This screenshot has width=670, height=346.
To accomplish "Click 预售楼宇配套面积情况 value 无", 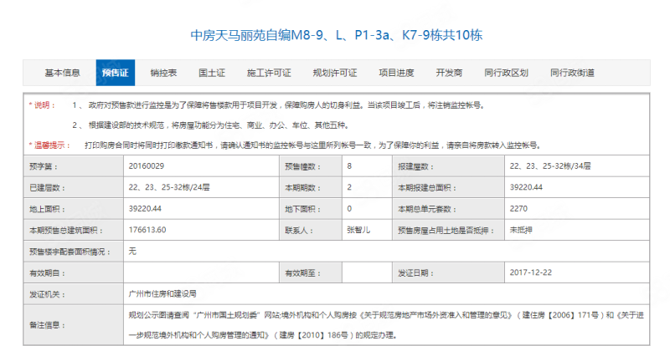I will click(x=132, y=252).
